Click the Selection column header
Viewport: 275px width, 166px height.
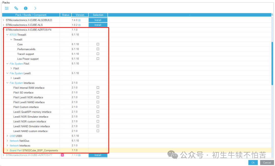pos(98,15)
